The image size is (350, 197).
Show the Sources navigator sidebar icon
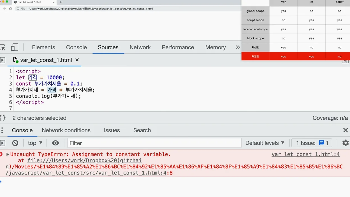pyautogui.click(x=3, y=60)
